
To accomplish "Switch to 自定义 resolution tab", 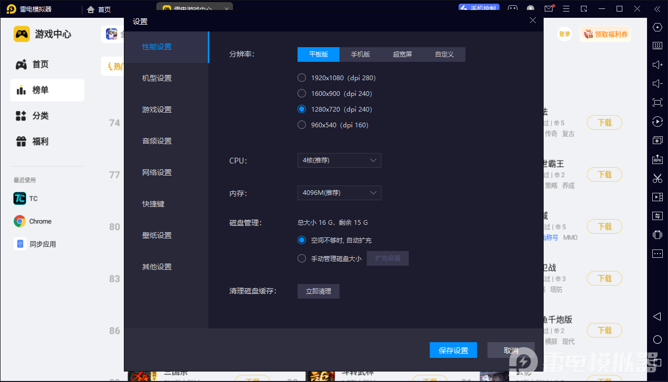I will (x=444, y=54).
